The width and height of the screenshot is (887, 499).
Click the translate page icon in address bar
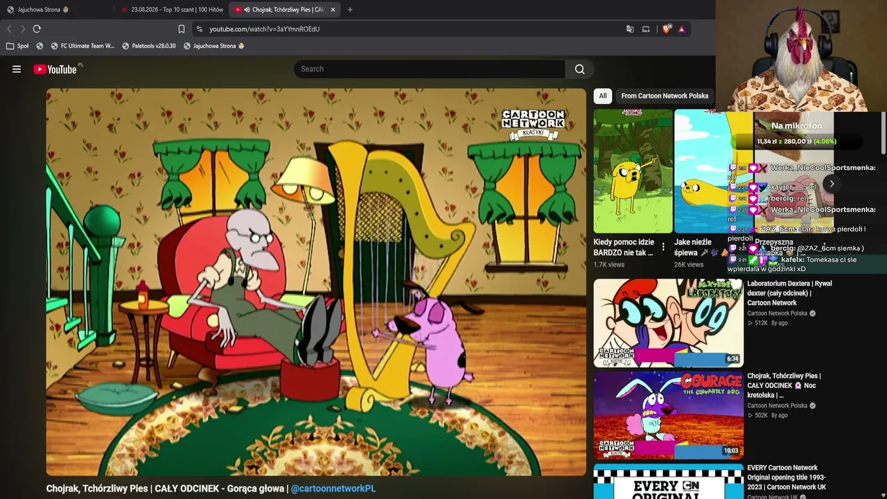pos(630,29)
